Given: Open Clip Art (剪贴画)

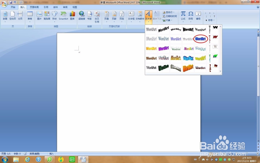Looking at the screenshot, I should pos(47,16).
